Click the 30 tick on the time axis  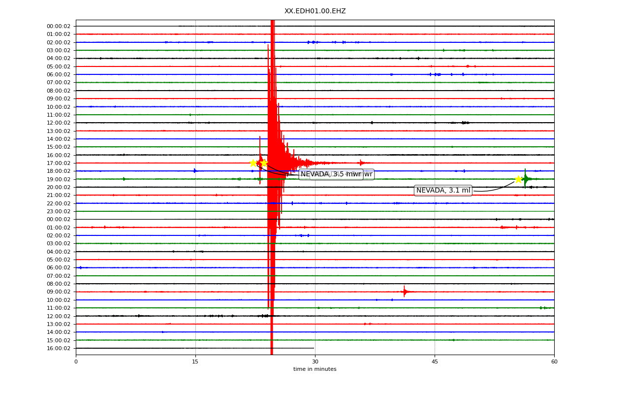point(315,361)
